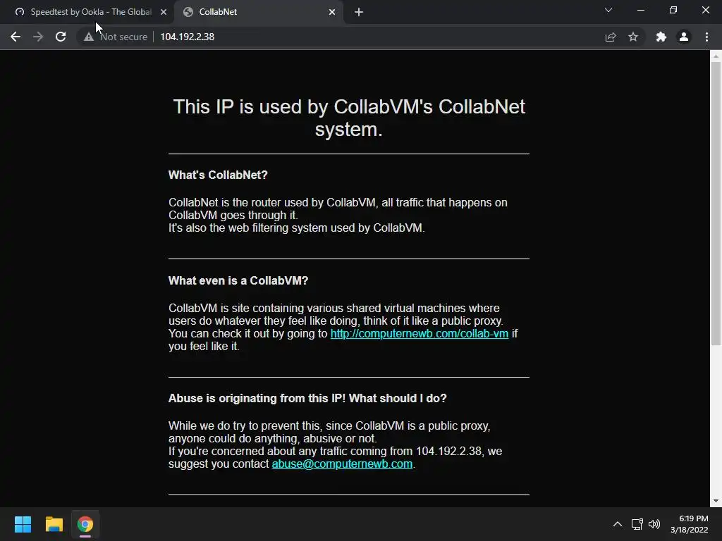Open the volume speaker tray icon
722x541 pixels.
(x=654, y=524)
